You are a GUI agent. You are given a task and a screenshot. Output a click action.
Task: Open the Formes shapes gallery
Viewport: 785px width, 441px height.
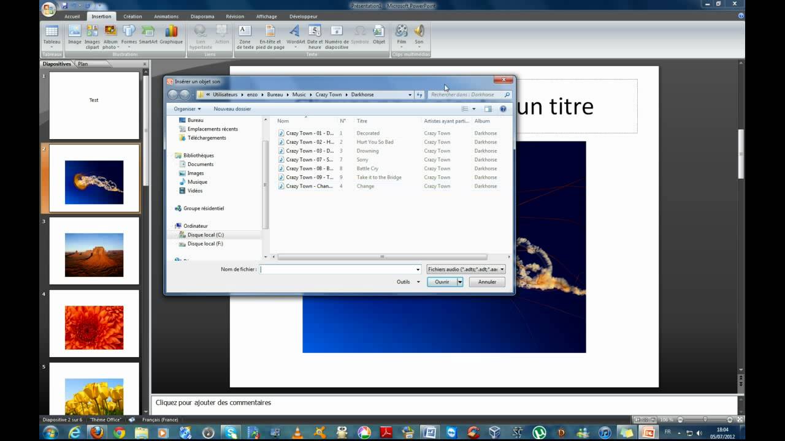[x=129, y=36]
